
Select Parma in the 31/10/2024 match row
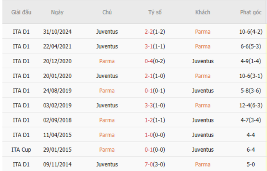click(x=203, y=32)
